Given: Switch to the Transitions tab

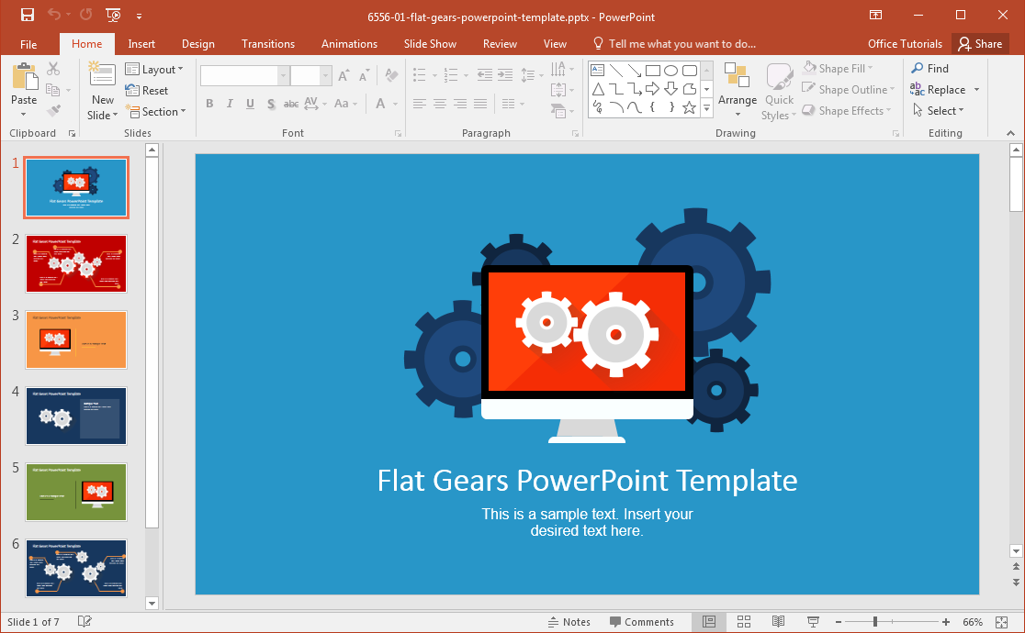Looking at the screenshot, I should 267,43.
